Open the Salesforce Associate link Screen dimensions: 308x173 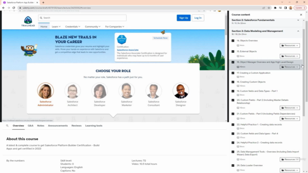coord(128,50)
